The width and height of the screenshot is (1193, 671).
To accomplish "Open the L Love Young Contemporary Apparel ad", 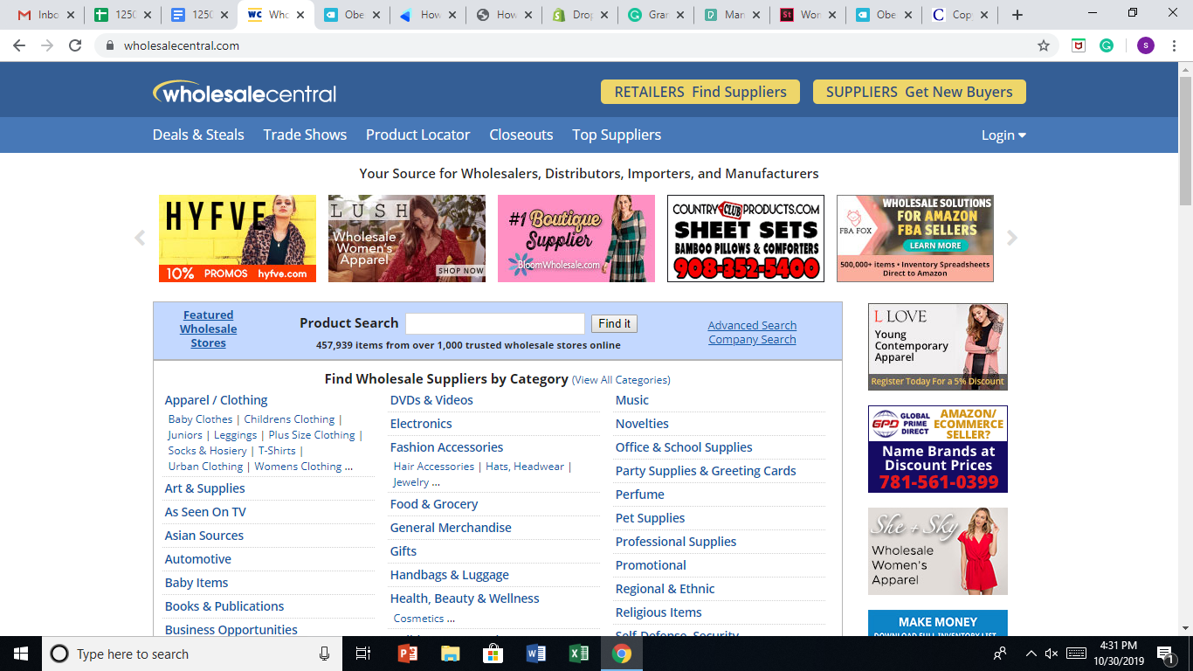I will (938, 347).
